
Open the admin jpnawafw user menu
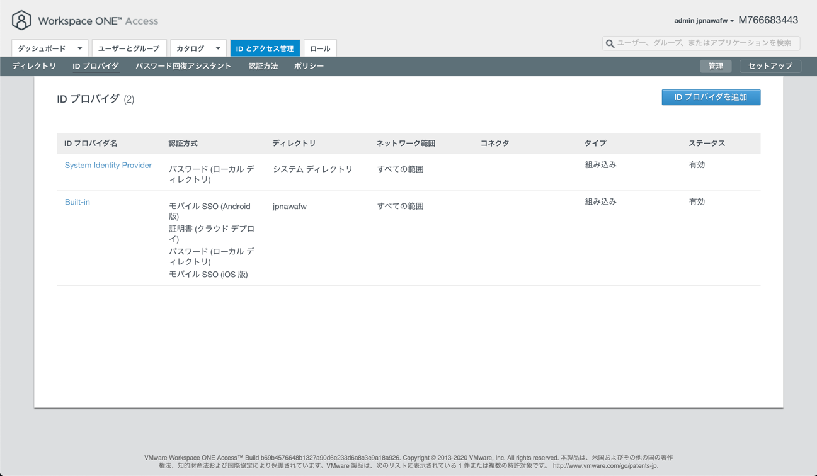(x=704, y=21)
